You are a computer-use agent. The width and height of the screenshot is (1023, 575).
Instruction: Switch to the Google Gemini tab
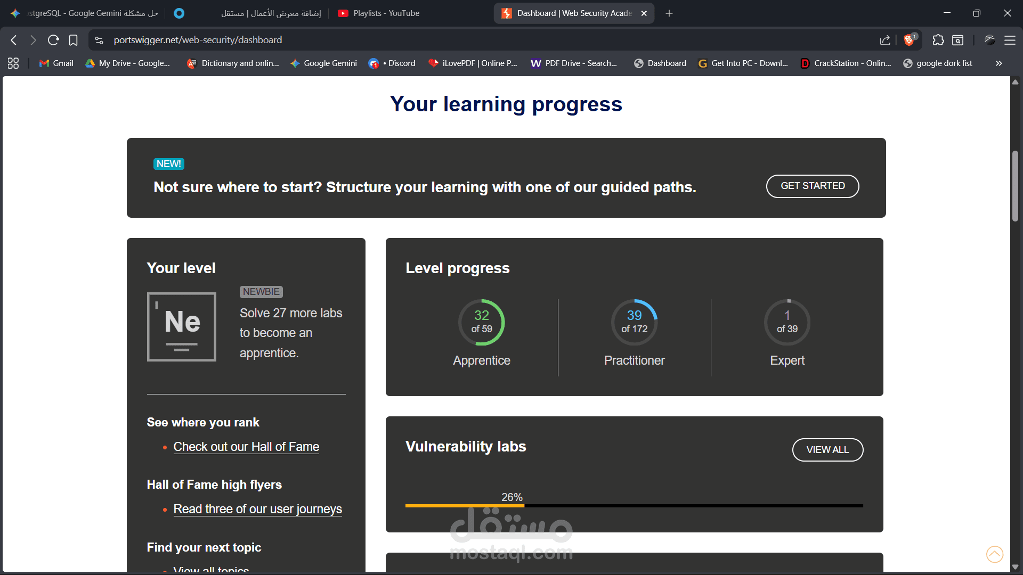pyautogui.click(x=85, y=13)
